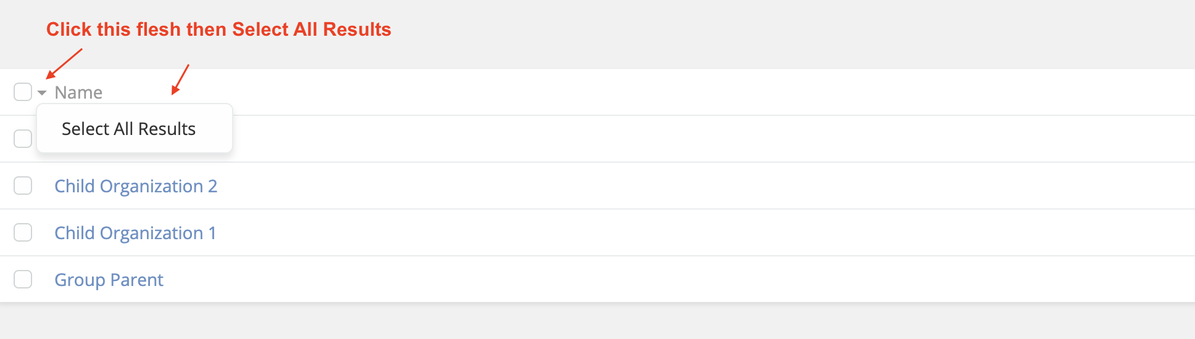Screen dimensions: 1195x339
Task: Open the Child Organization 2 link
Action: 136,186
